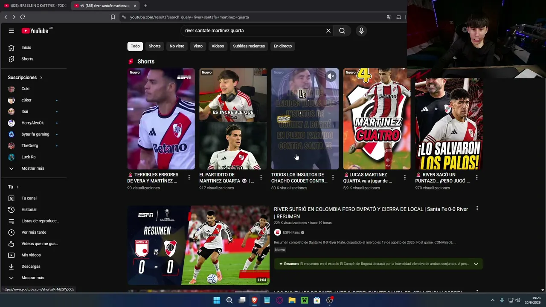The image size is (546, 307).
Task: Open options for EL PARTIDITO DE MARTINEZ short
Action: click(x=261, y=177)
